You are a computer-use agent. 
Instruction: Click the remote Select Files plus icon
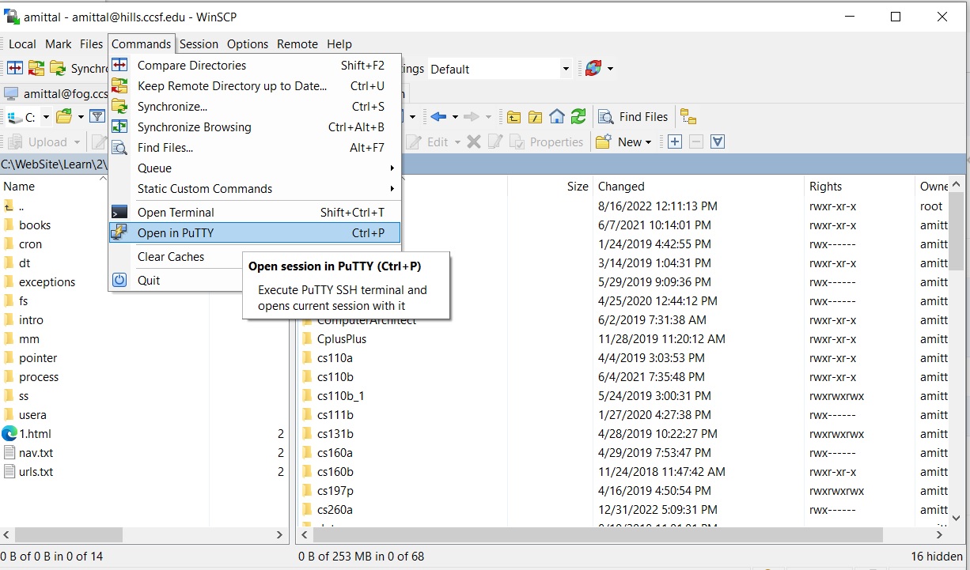pos(675,142)
